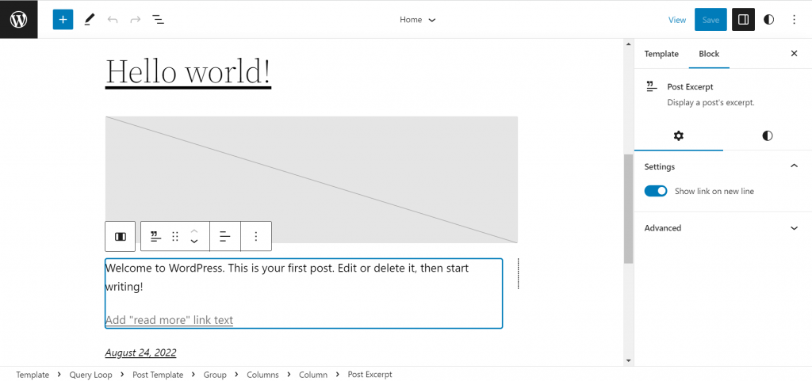Click the August 24, 2022 date link
The width and height of the screenshot is (812, 381).
140,352
